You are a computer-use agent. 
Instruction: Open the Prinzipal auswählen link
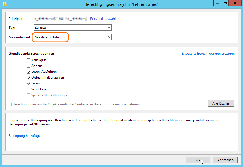(104, 19)
